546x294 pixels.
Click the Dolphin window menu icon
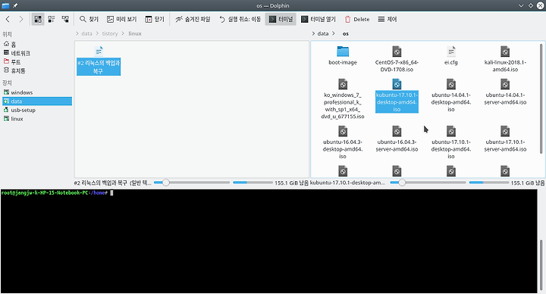[x=5, y=5]
